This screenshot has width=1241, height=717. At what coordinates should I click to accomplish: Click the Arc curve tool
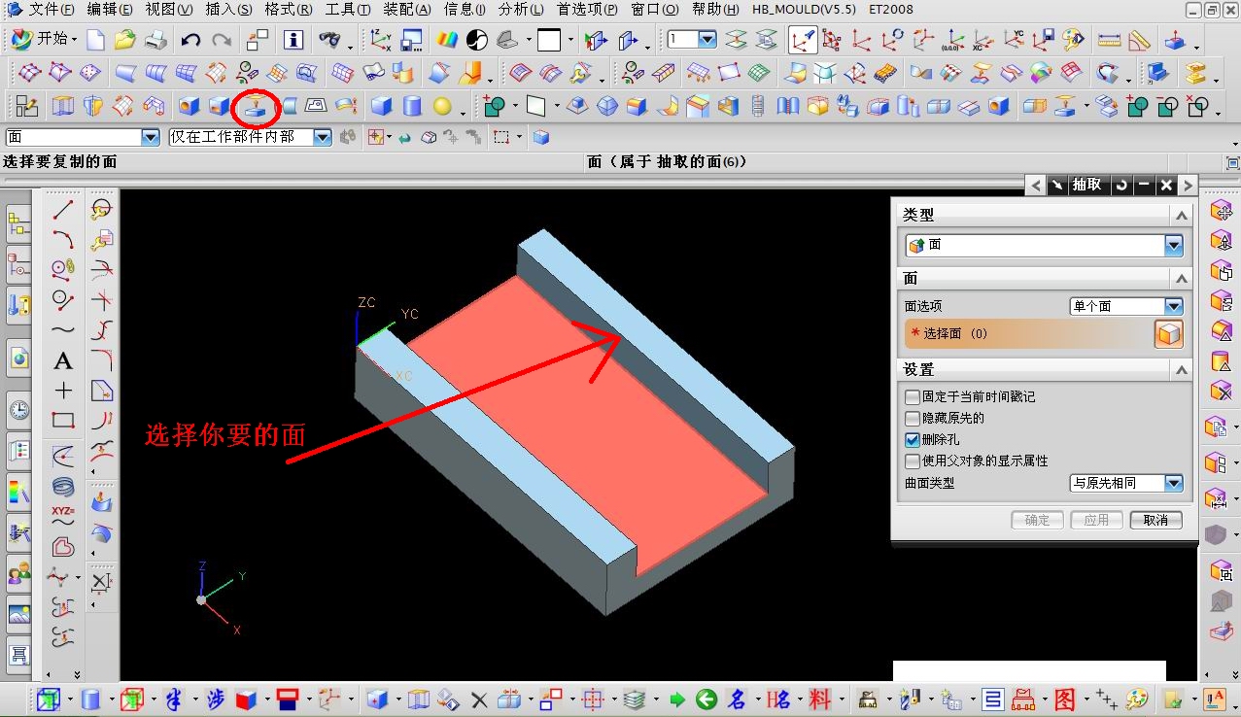point(63,239)
